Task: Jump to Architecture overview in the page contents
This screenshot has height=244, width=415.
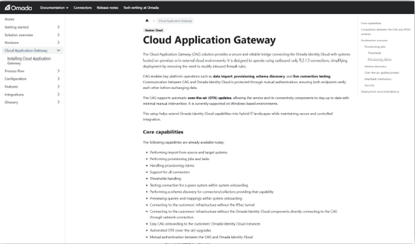Action: point(374,41)
